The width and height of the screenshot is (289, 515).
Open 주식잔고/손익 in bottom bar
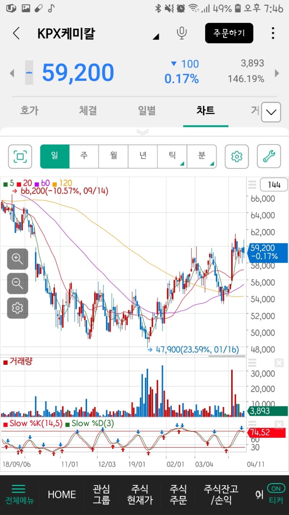click(221, 494)
